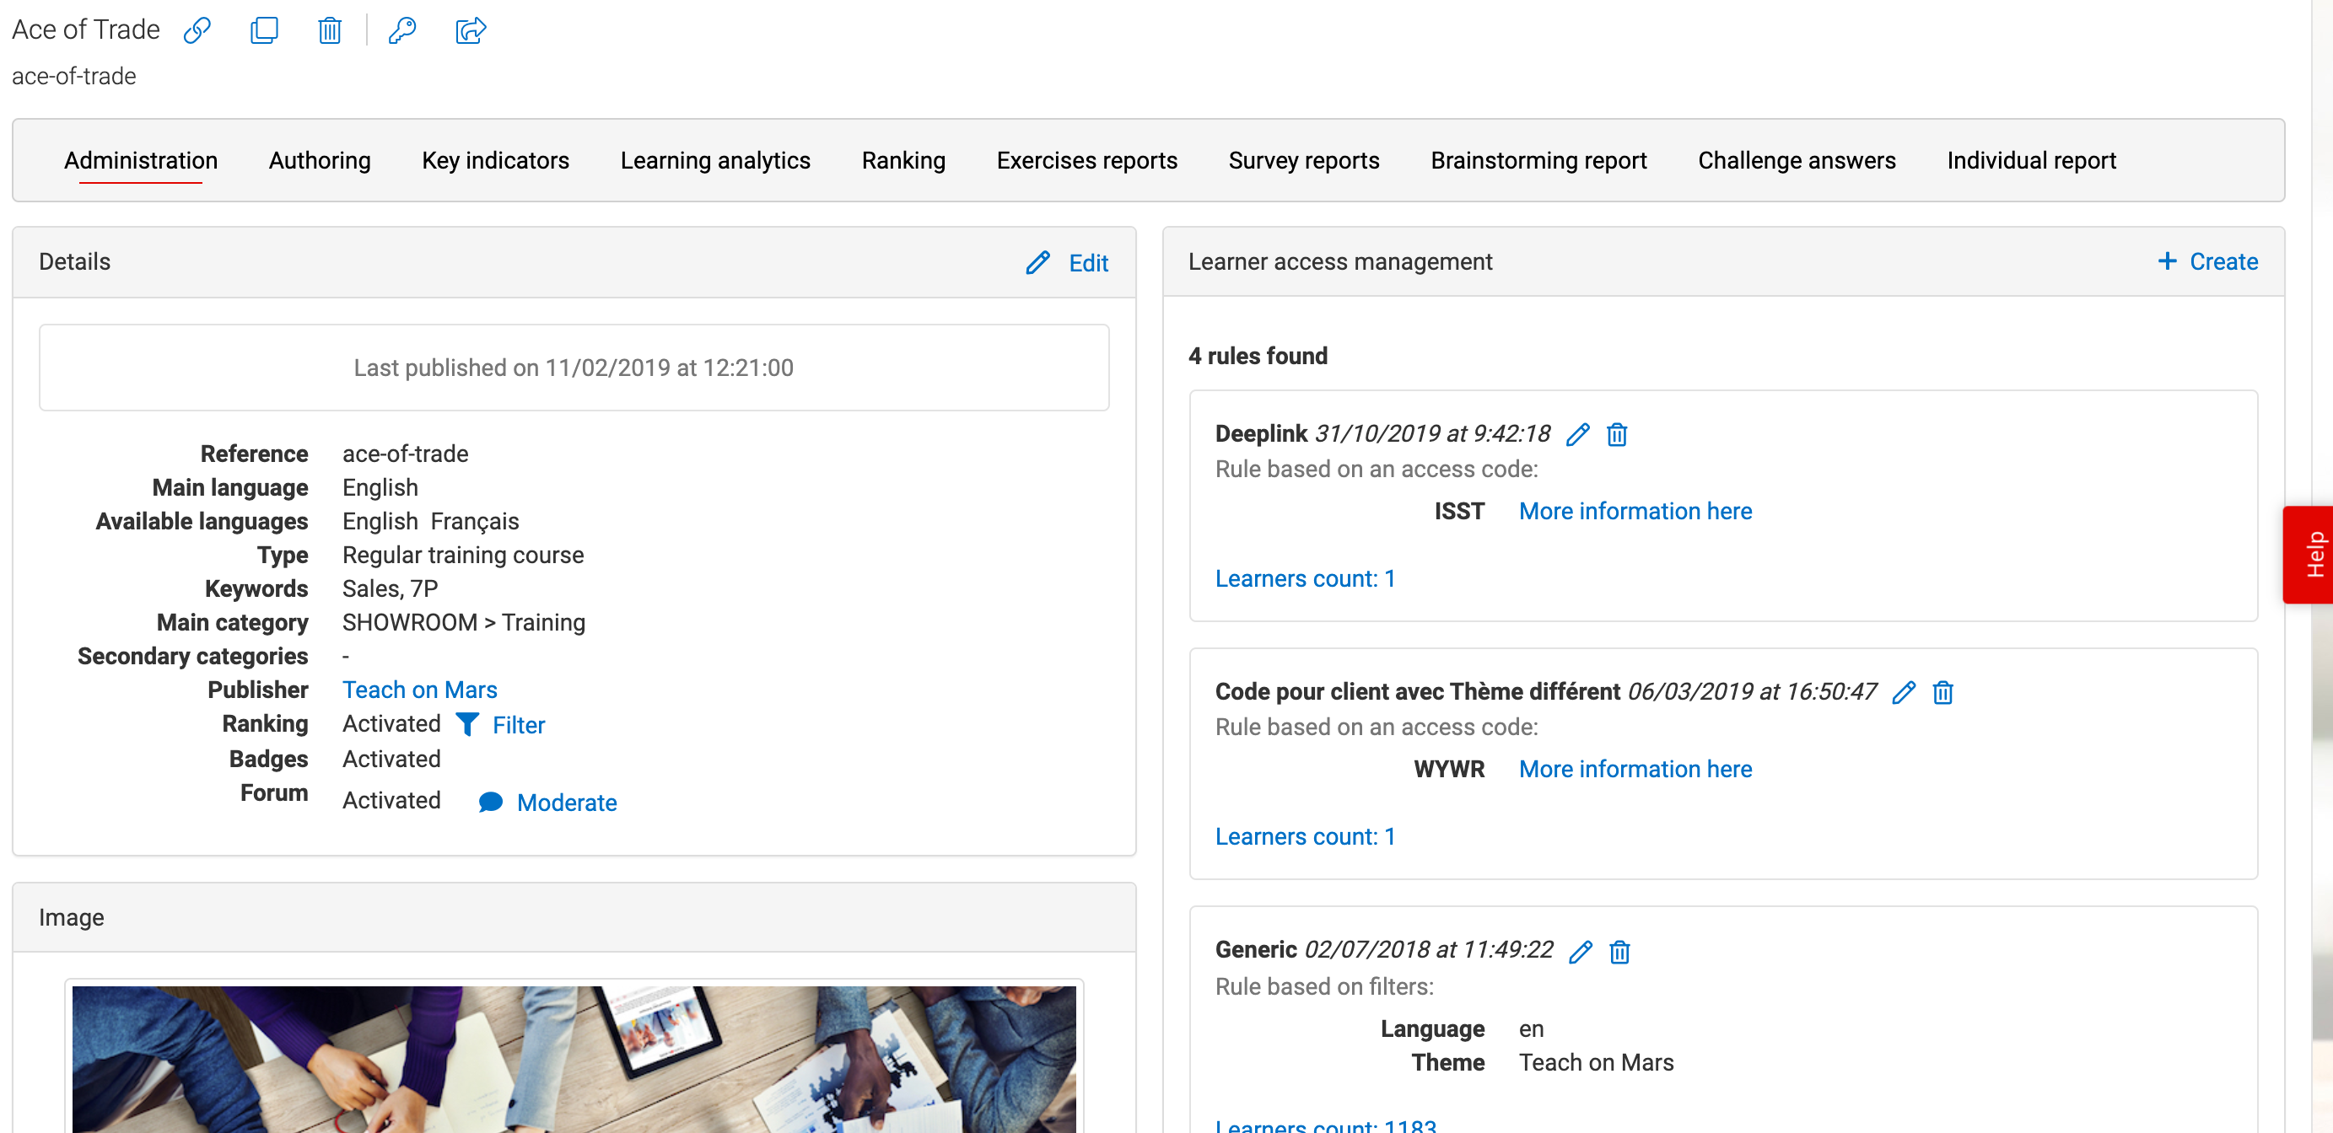
Task: Edit the Deeplink rule with the pencil
Action: 1577,434
